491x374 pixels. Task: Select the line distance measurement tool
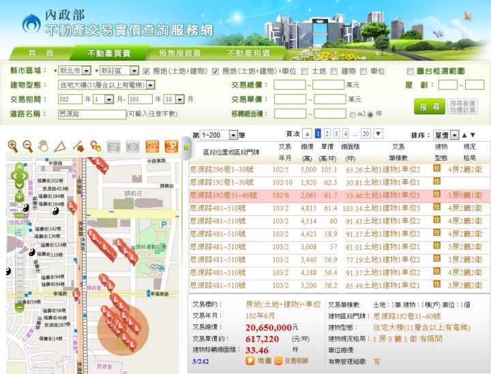(78, 146)
